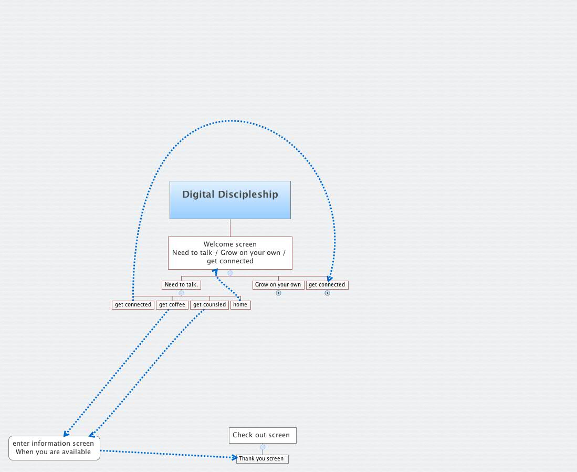Select the Grow on your own node
Screen dimensions: 577x472
click(x=278, y=284)
